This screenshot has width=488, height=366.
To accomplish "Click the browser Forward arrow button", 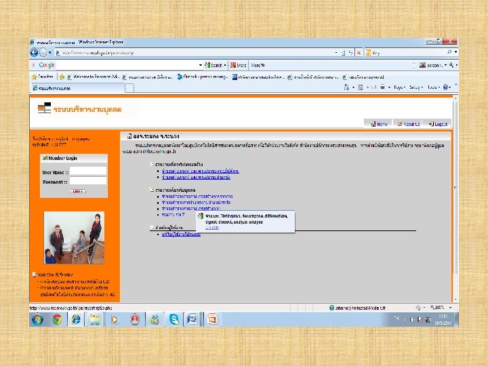I will pyautogui.click(x=43, y=52).
